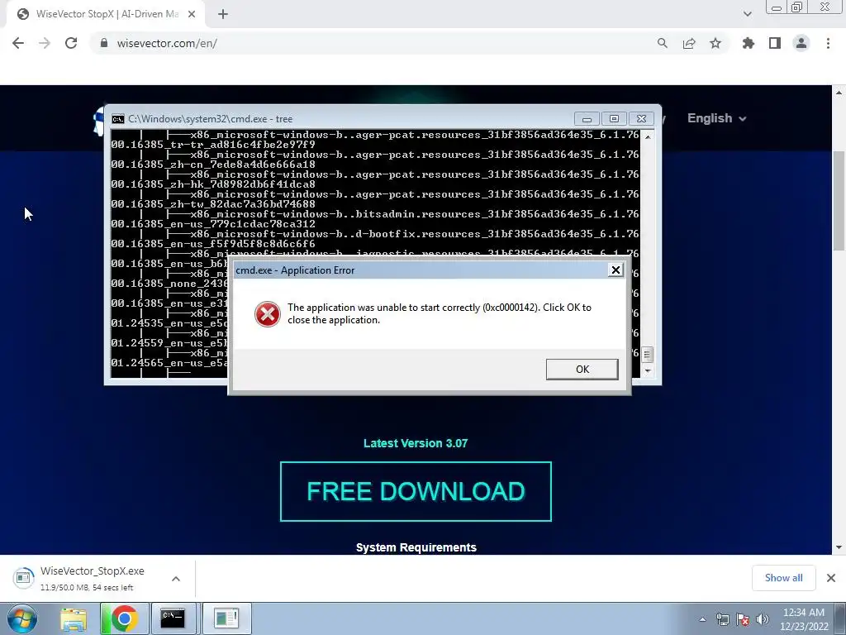This screenshot has height=635, width=846.
Task: Click the cmd.exe window title icon
Action: coord(117,119)
